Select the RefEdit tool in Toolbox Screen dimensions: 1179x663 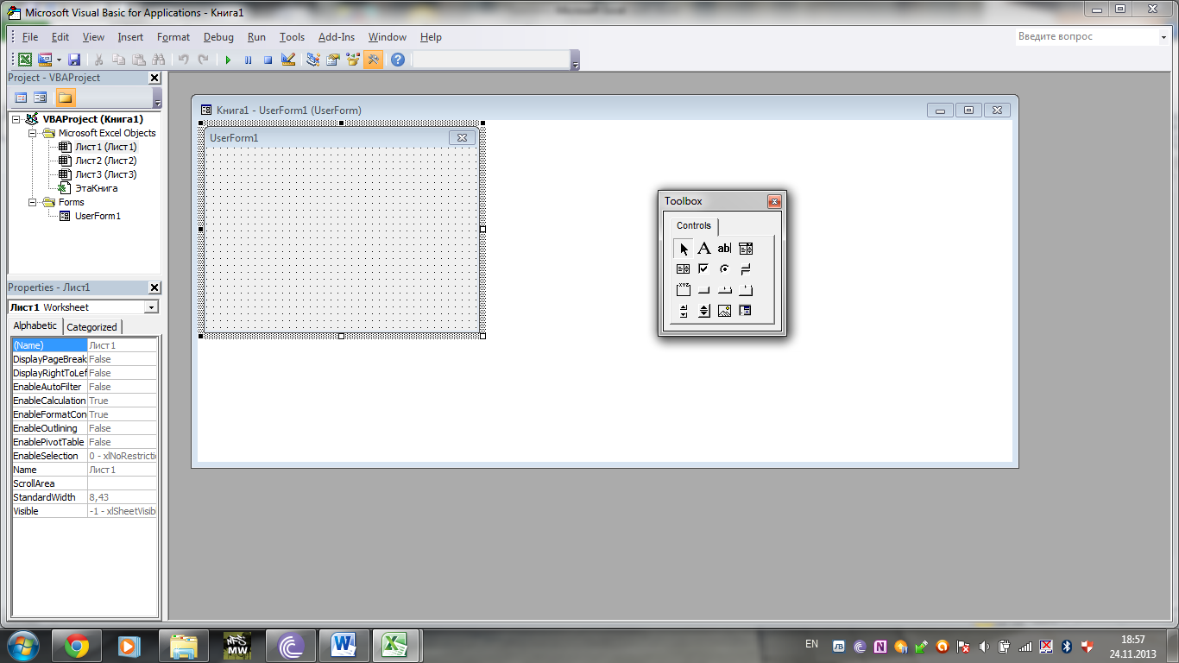[x=746, y=311]
